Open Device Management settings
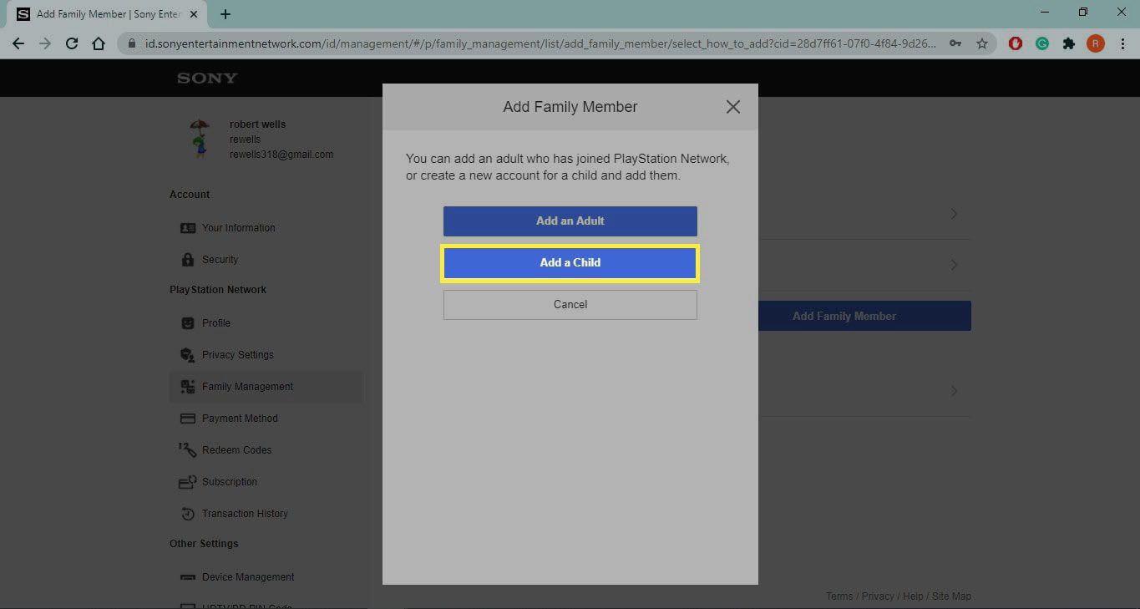The image size is (1140, 609). (x=248, y=577)
